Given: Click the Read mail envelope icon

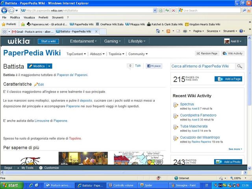Looking at the screenshot, I should (x=178, y=31).
